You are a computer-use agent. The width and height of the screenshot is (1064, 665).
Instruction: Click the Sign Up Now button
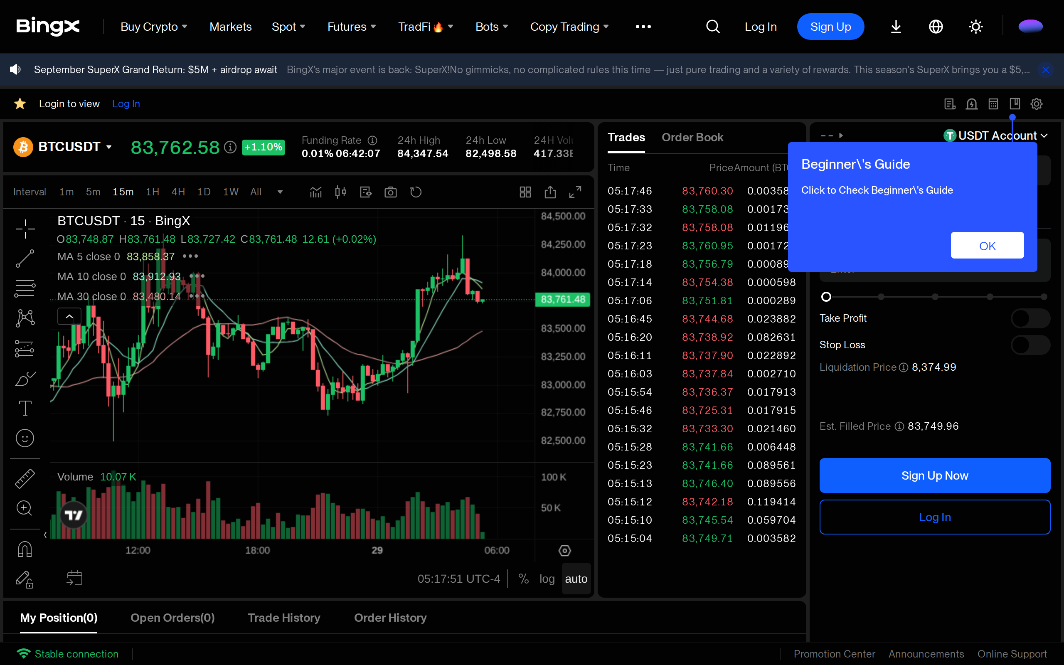[x=935, y=475]
